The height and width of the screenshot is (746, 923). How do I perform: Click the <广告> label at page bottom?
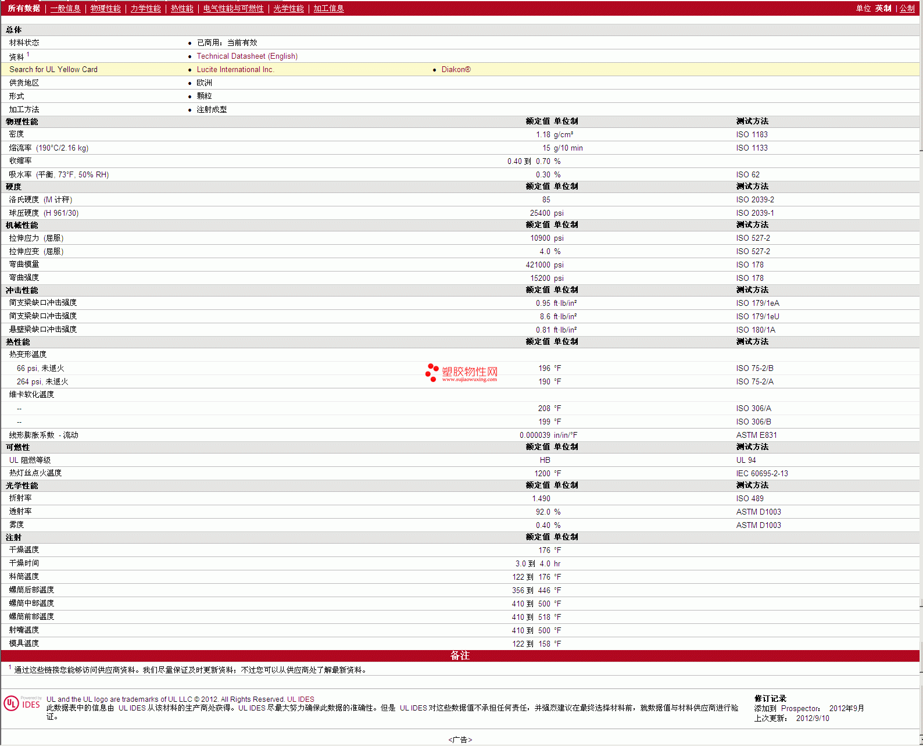[460, 740]
